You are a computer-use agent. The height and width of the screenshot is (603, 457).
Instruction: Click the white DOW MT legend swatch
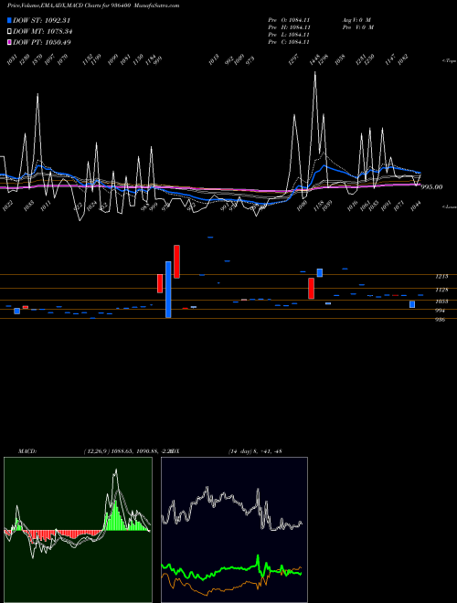click(10, 32)
